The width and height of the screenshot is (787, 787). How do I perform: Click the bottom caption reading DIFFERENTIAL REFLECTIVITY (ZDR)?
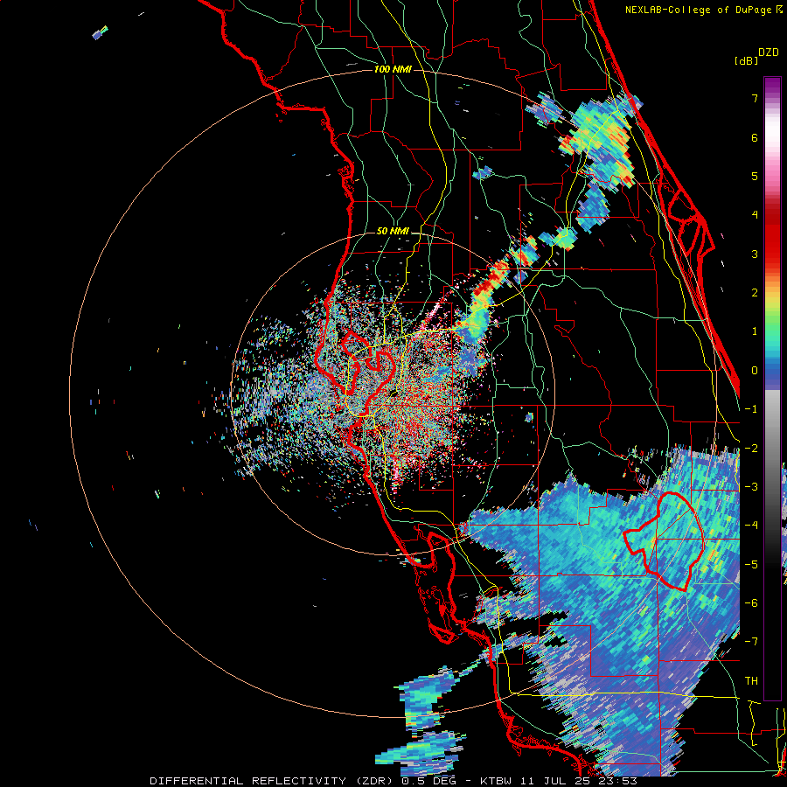tap(272, 781)
